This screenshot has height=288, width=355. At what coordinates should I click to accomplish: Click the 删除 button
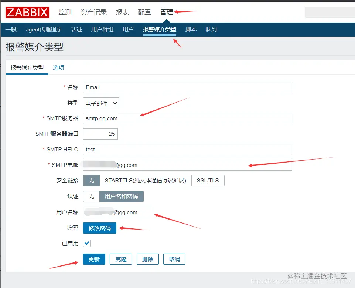coord(148,259)
